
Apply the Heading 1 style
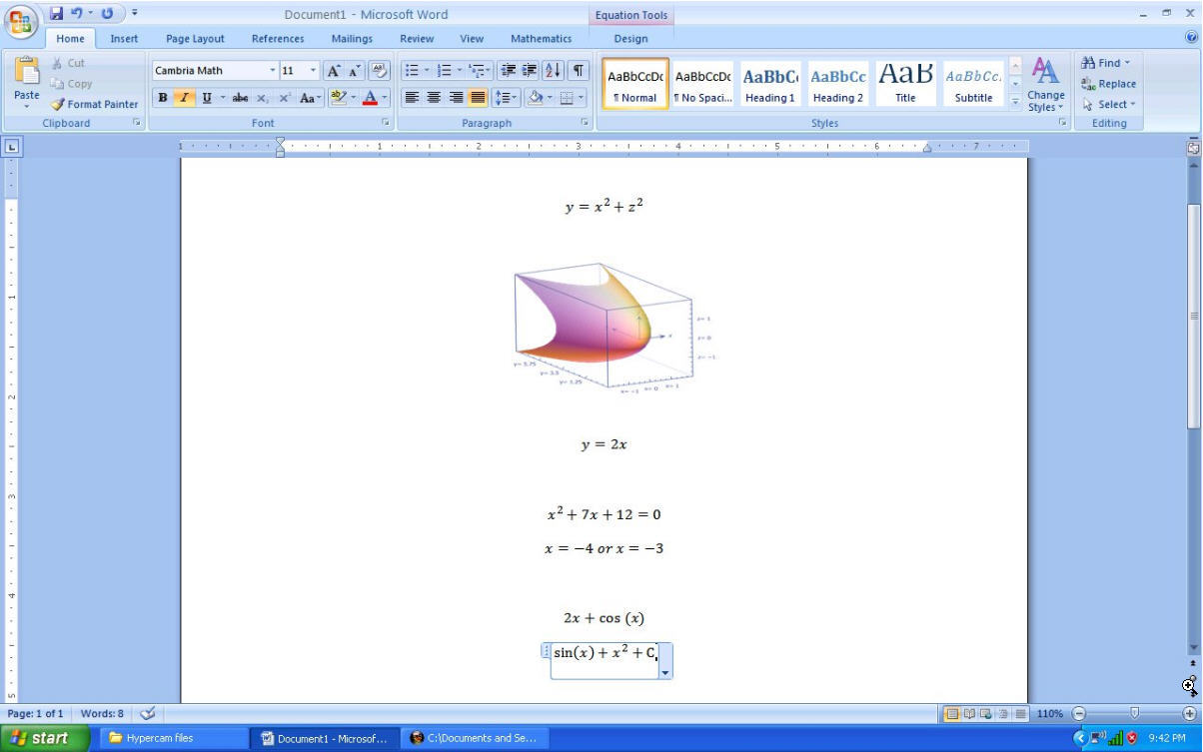[769, 83]
